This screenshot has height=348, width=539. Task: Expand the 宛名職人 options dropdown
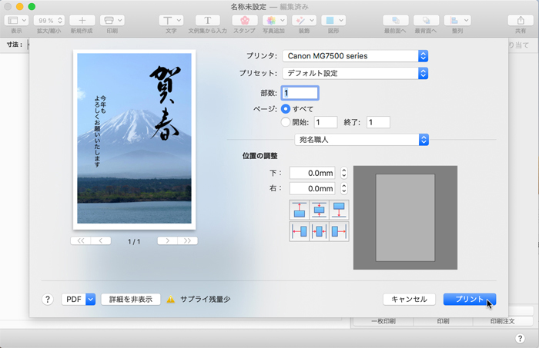362,139
